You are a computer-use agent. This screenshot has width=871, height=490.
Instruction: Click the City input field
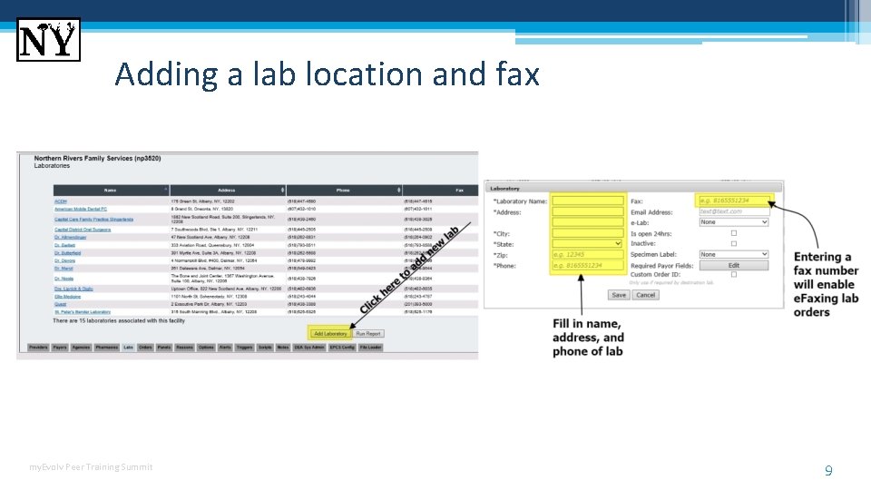[588, 233]
